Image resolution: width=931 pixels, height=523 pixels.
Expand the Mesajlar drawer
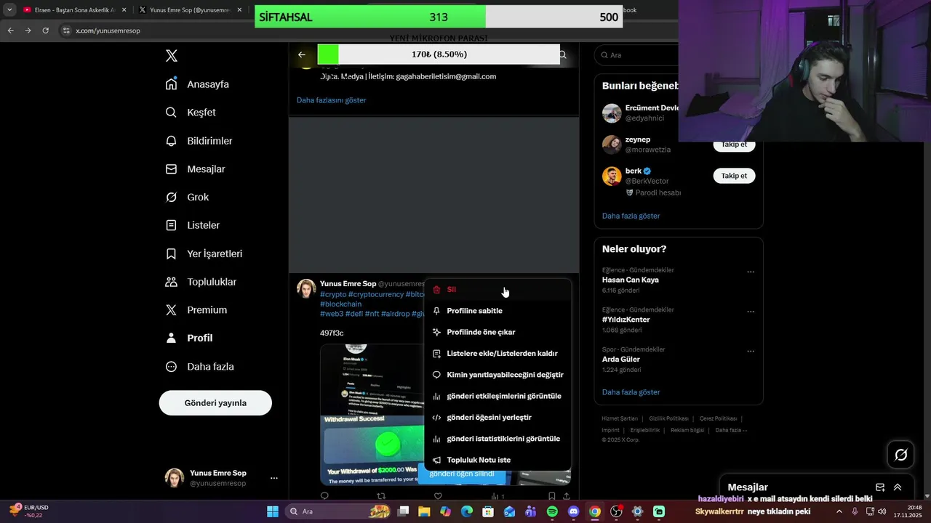(898, 487)
